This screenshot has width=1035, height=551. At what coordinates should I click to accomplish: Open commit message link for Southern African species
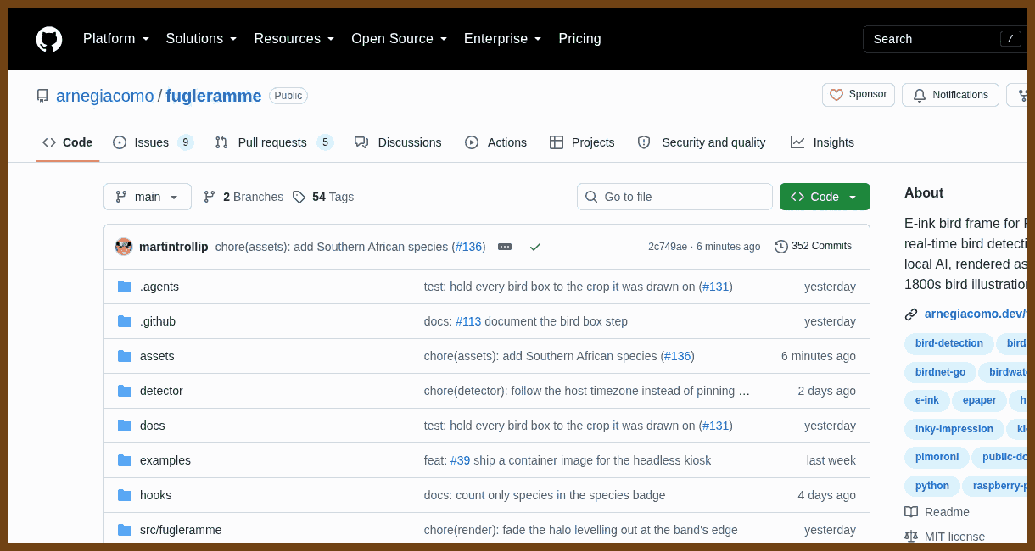333,247
